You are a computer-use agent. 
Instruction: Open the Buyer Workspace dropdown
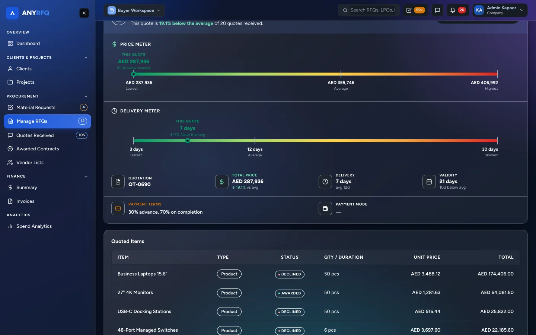point(134,10)
